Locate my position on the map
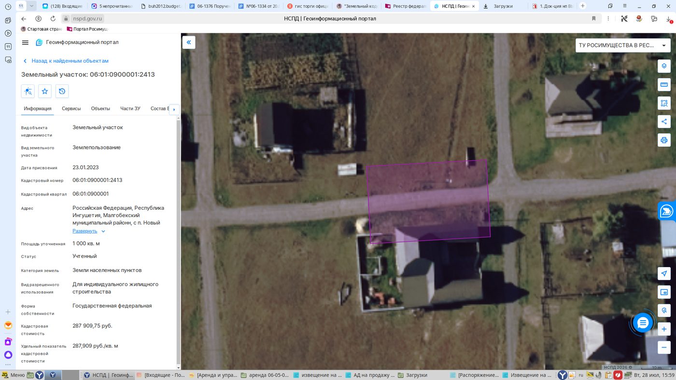 [x=664, y=273]
